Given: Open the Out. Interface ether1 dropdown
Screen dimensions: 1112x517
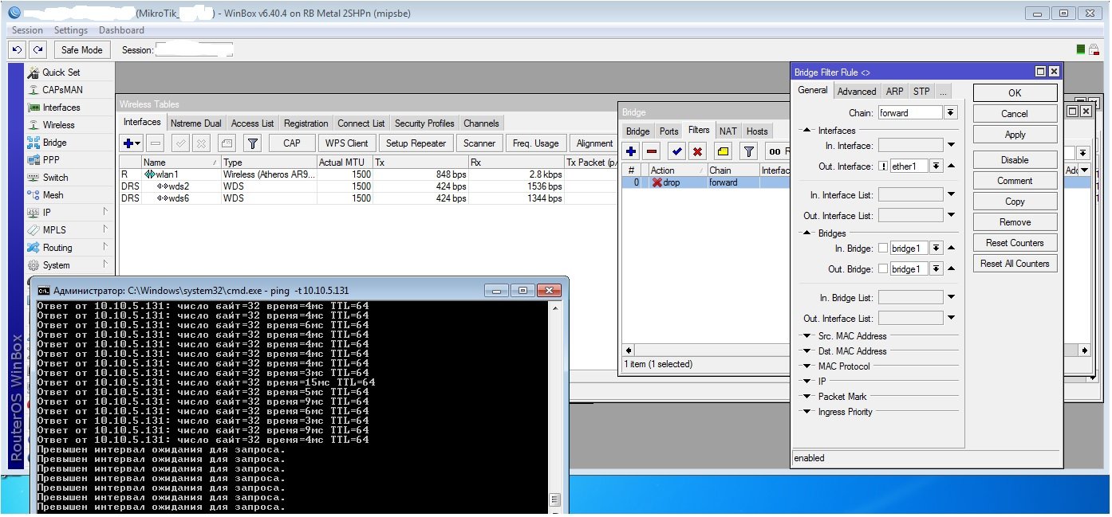Looking at the screenshot, I should pyautogui.click(x=937, y=166).
